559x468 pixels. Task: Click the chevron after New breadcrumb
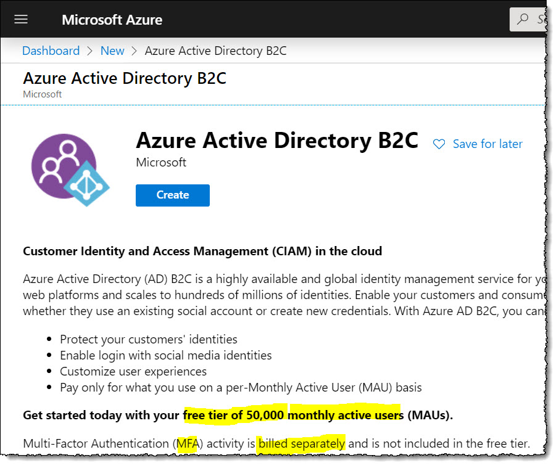[x=135, y=51]
